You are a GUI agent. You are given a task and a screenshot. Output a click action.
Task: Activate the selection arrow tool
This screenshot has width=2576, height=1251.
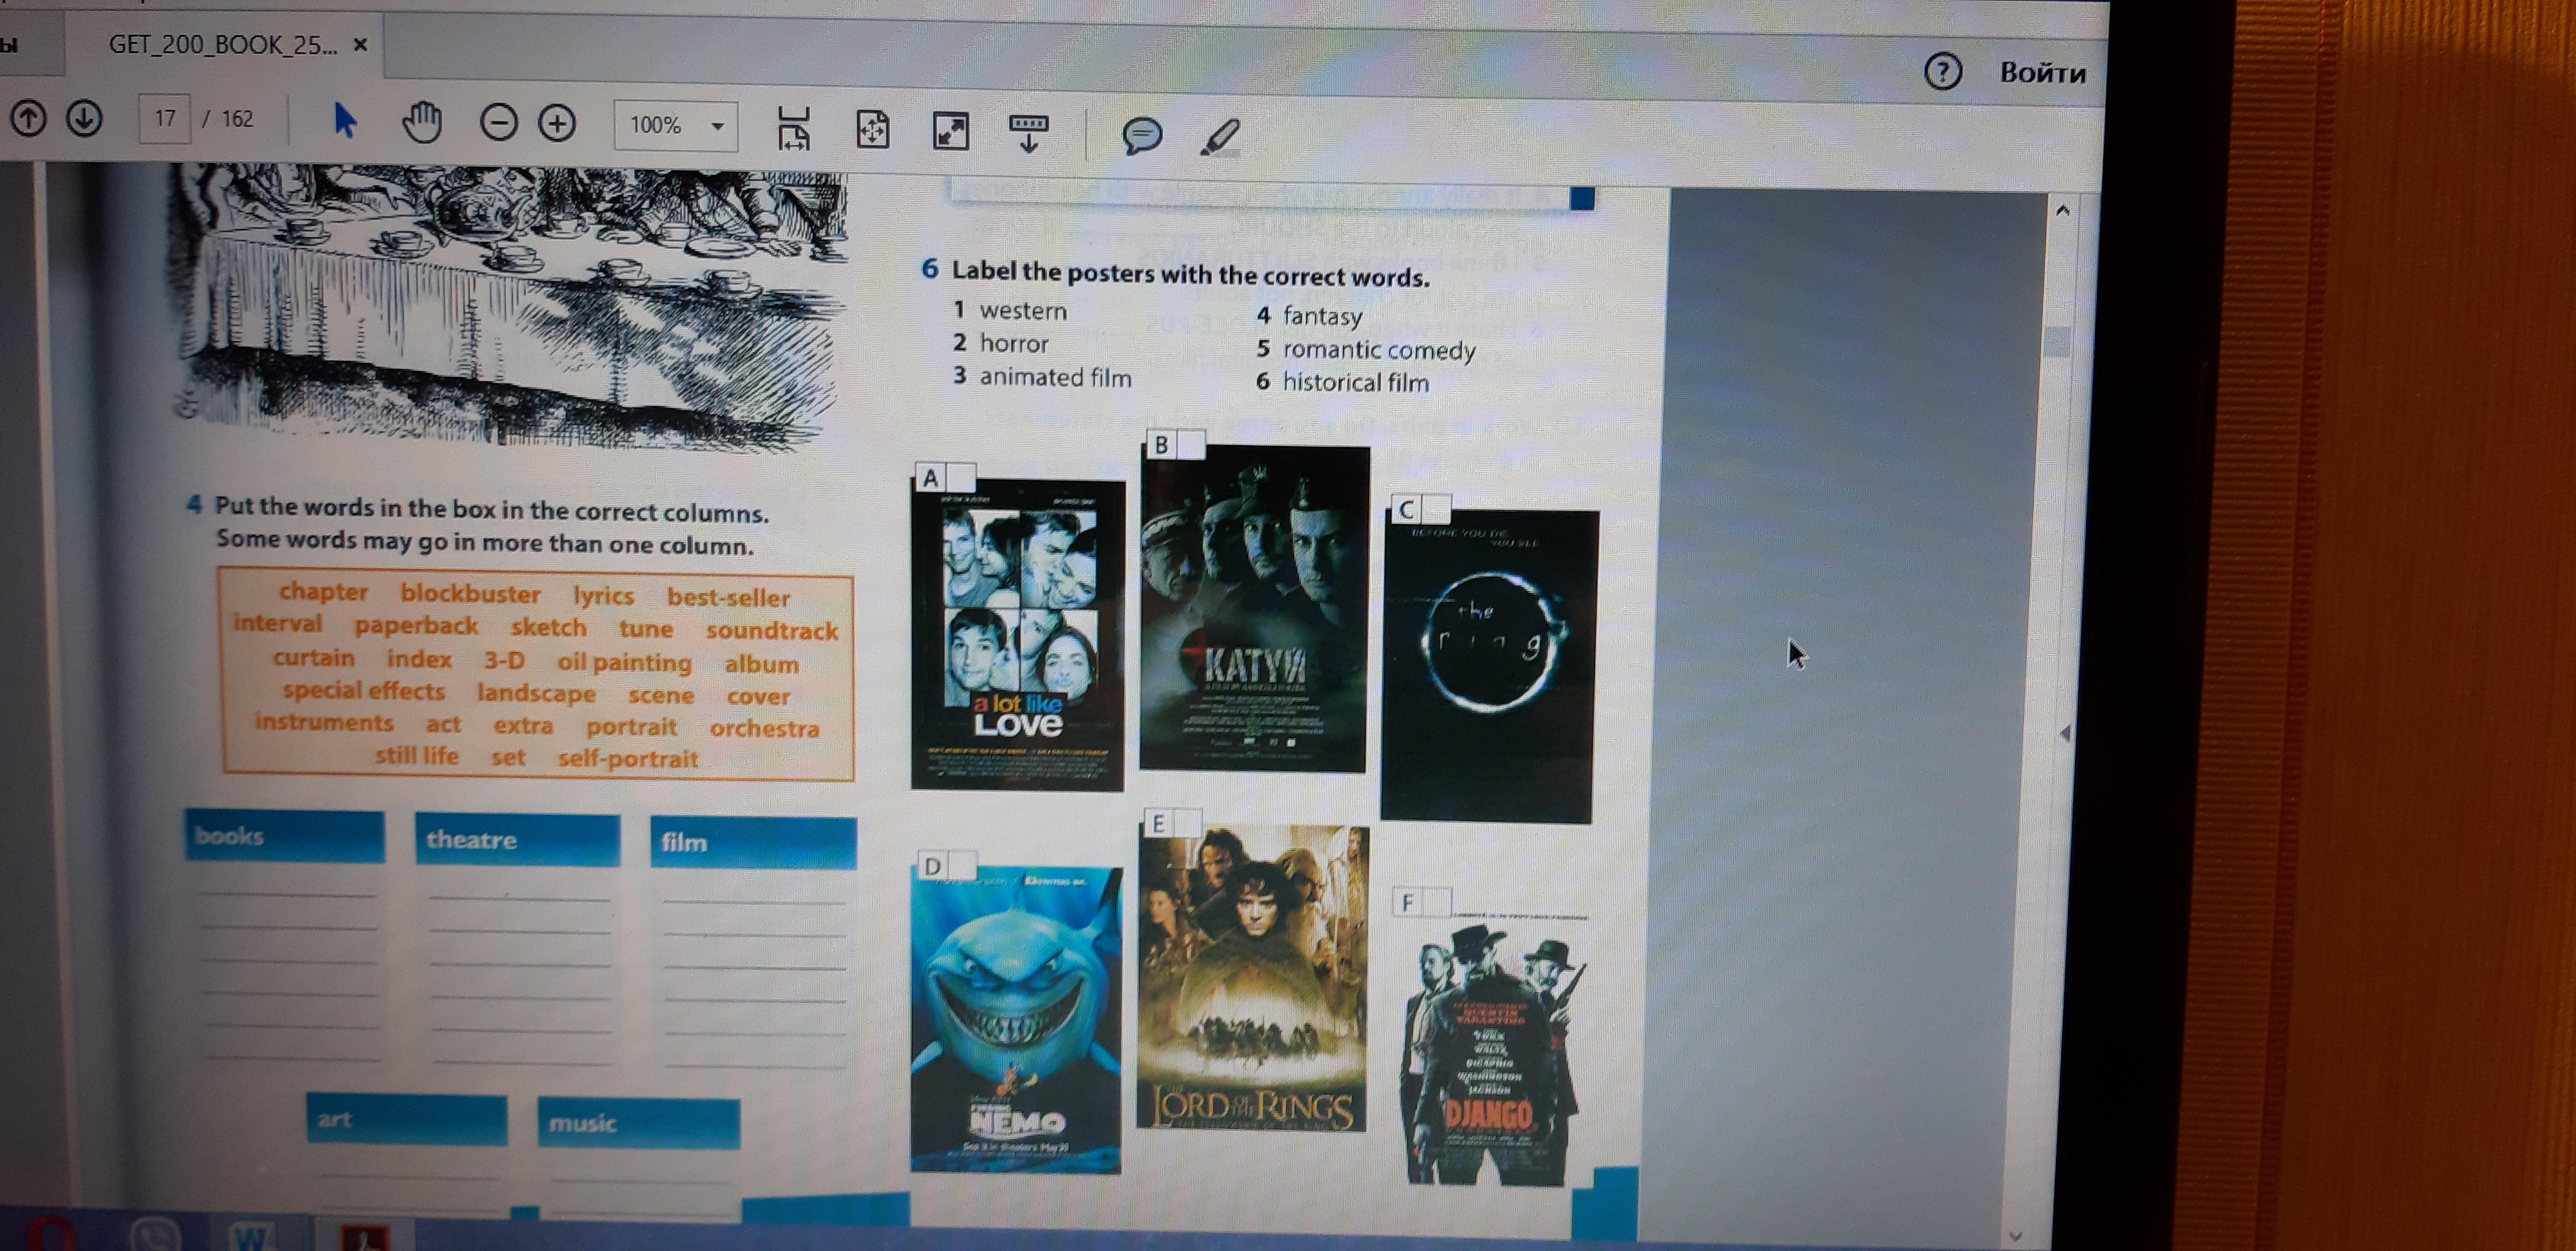click(x=344, y=121)
